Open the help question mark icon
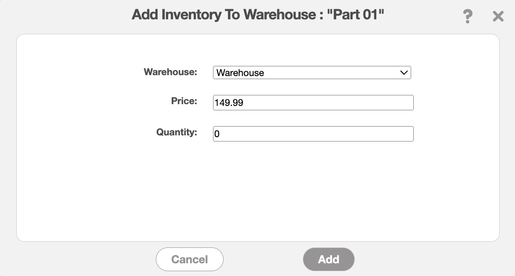Image resolution: width=515 pixels, height=276 pixels. click(x=467, y=17)
